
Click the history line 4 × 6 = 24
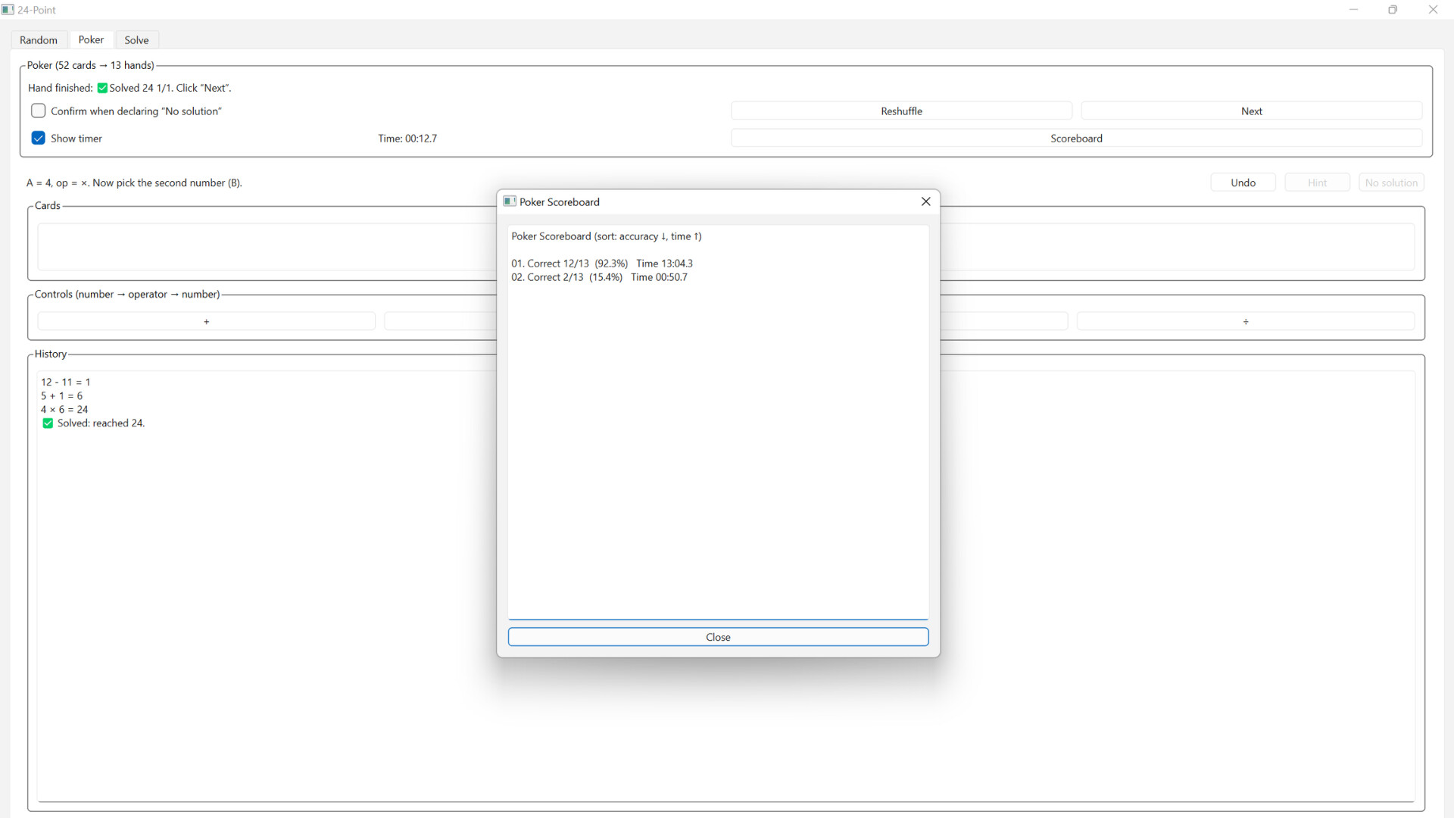coord(64,410)
